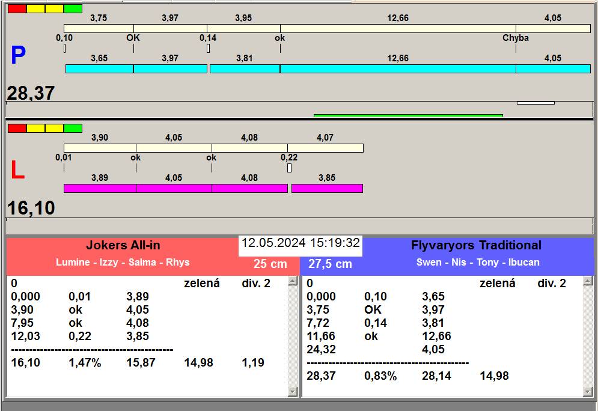Click the red L lane letter
598x411 pixels.
tap(17, 171)
